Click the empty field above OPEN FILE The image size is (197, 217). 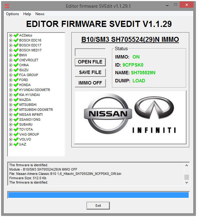point(90,52)
